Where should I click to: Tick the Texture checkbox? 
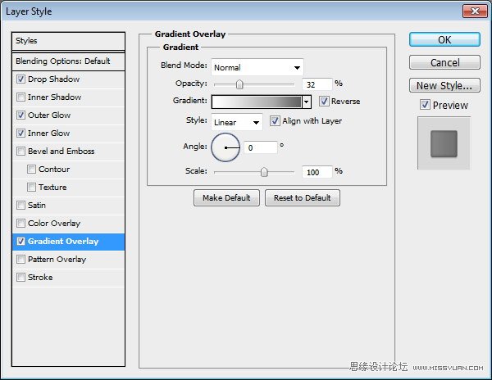point(31,188)
